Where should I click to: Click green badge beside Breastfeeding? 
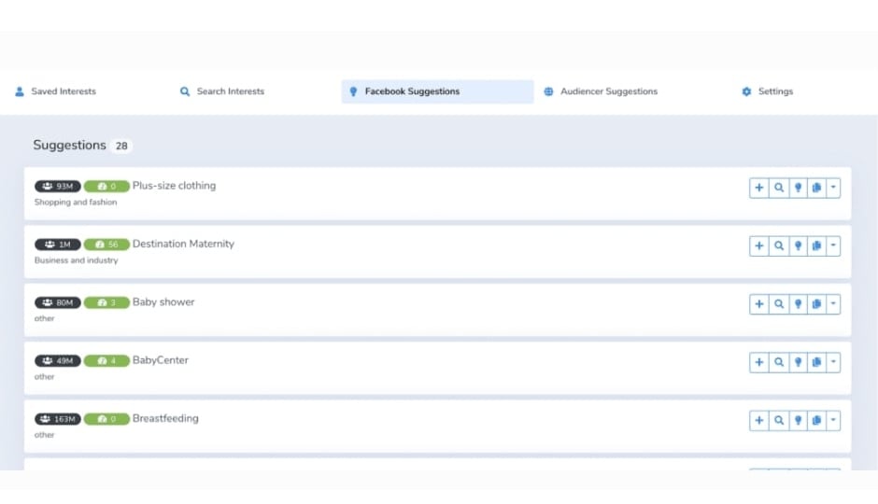pyautogui.click(x=106, y=419)
